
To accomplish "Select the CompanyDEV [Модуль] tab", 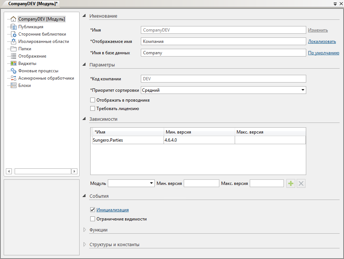I will coord(33,3).
